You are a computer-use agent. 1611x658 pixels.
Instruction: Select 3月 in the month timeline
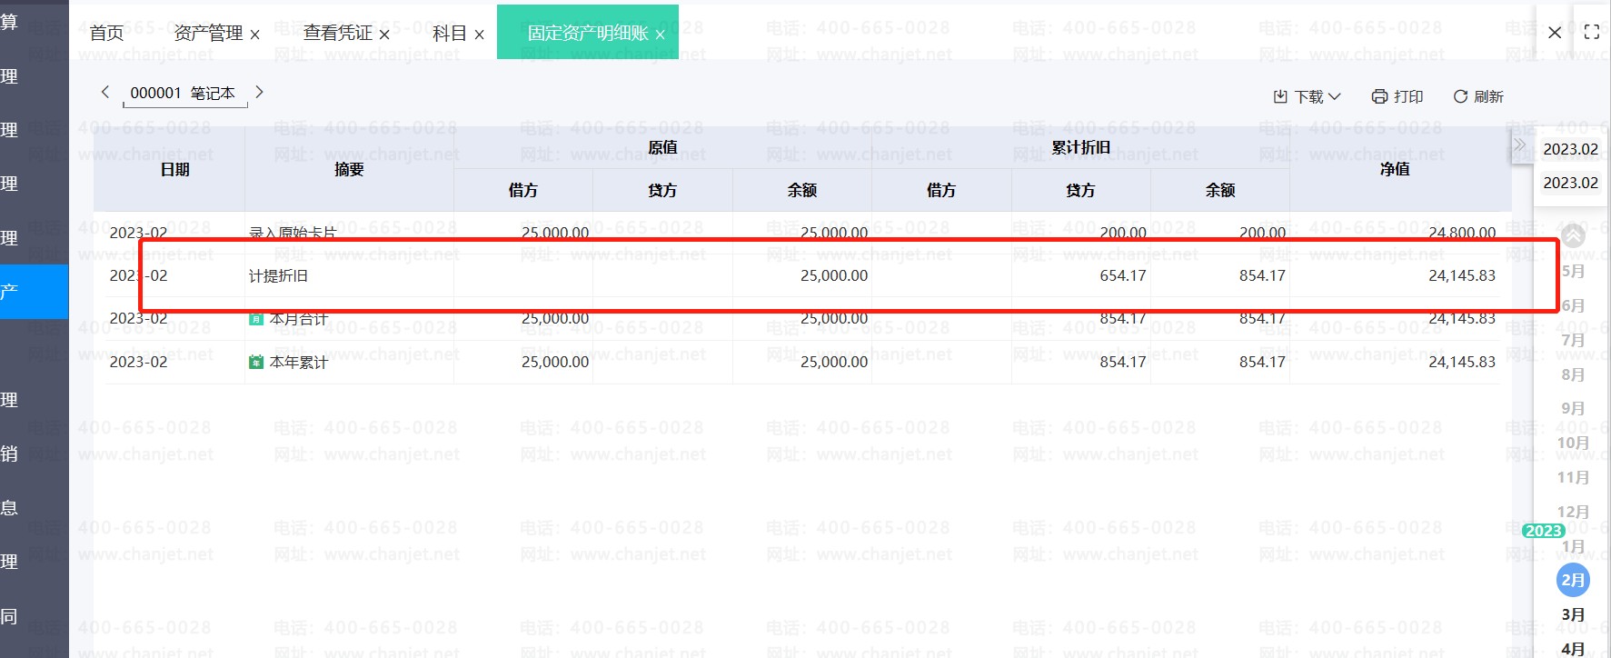coord(1573,614)
